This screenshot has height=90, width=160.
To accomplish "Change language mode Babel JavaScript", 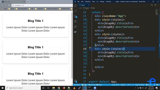I will (140, 85).
